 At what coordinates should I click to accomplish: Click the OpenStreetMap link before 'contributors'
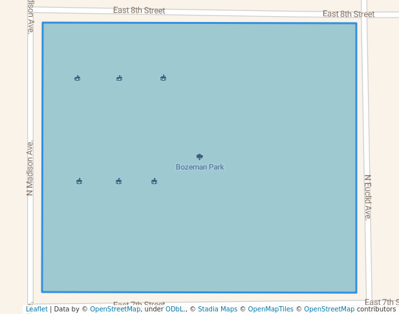pyautogui.click(x=329, y=309)
